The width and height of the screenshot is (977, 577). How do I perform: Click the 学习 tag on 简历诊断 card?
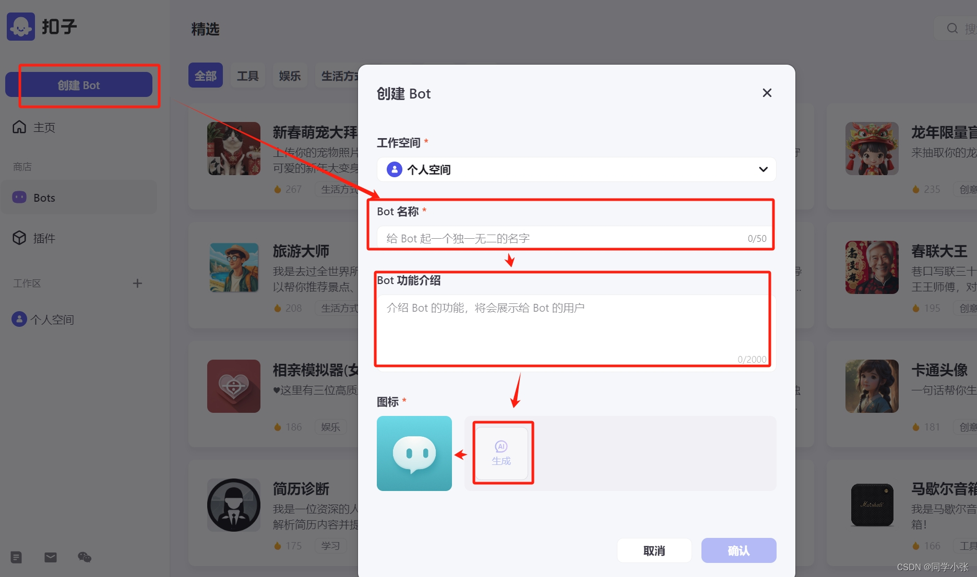click(330, 546)
